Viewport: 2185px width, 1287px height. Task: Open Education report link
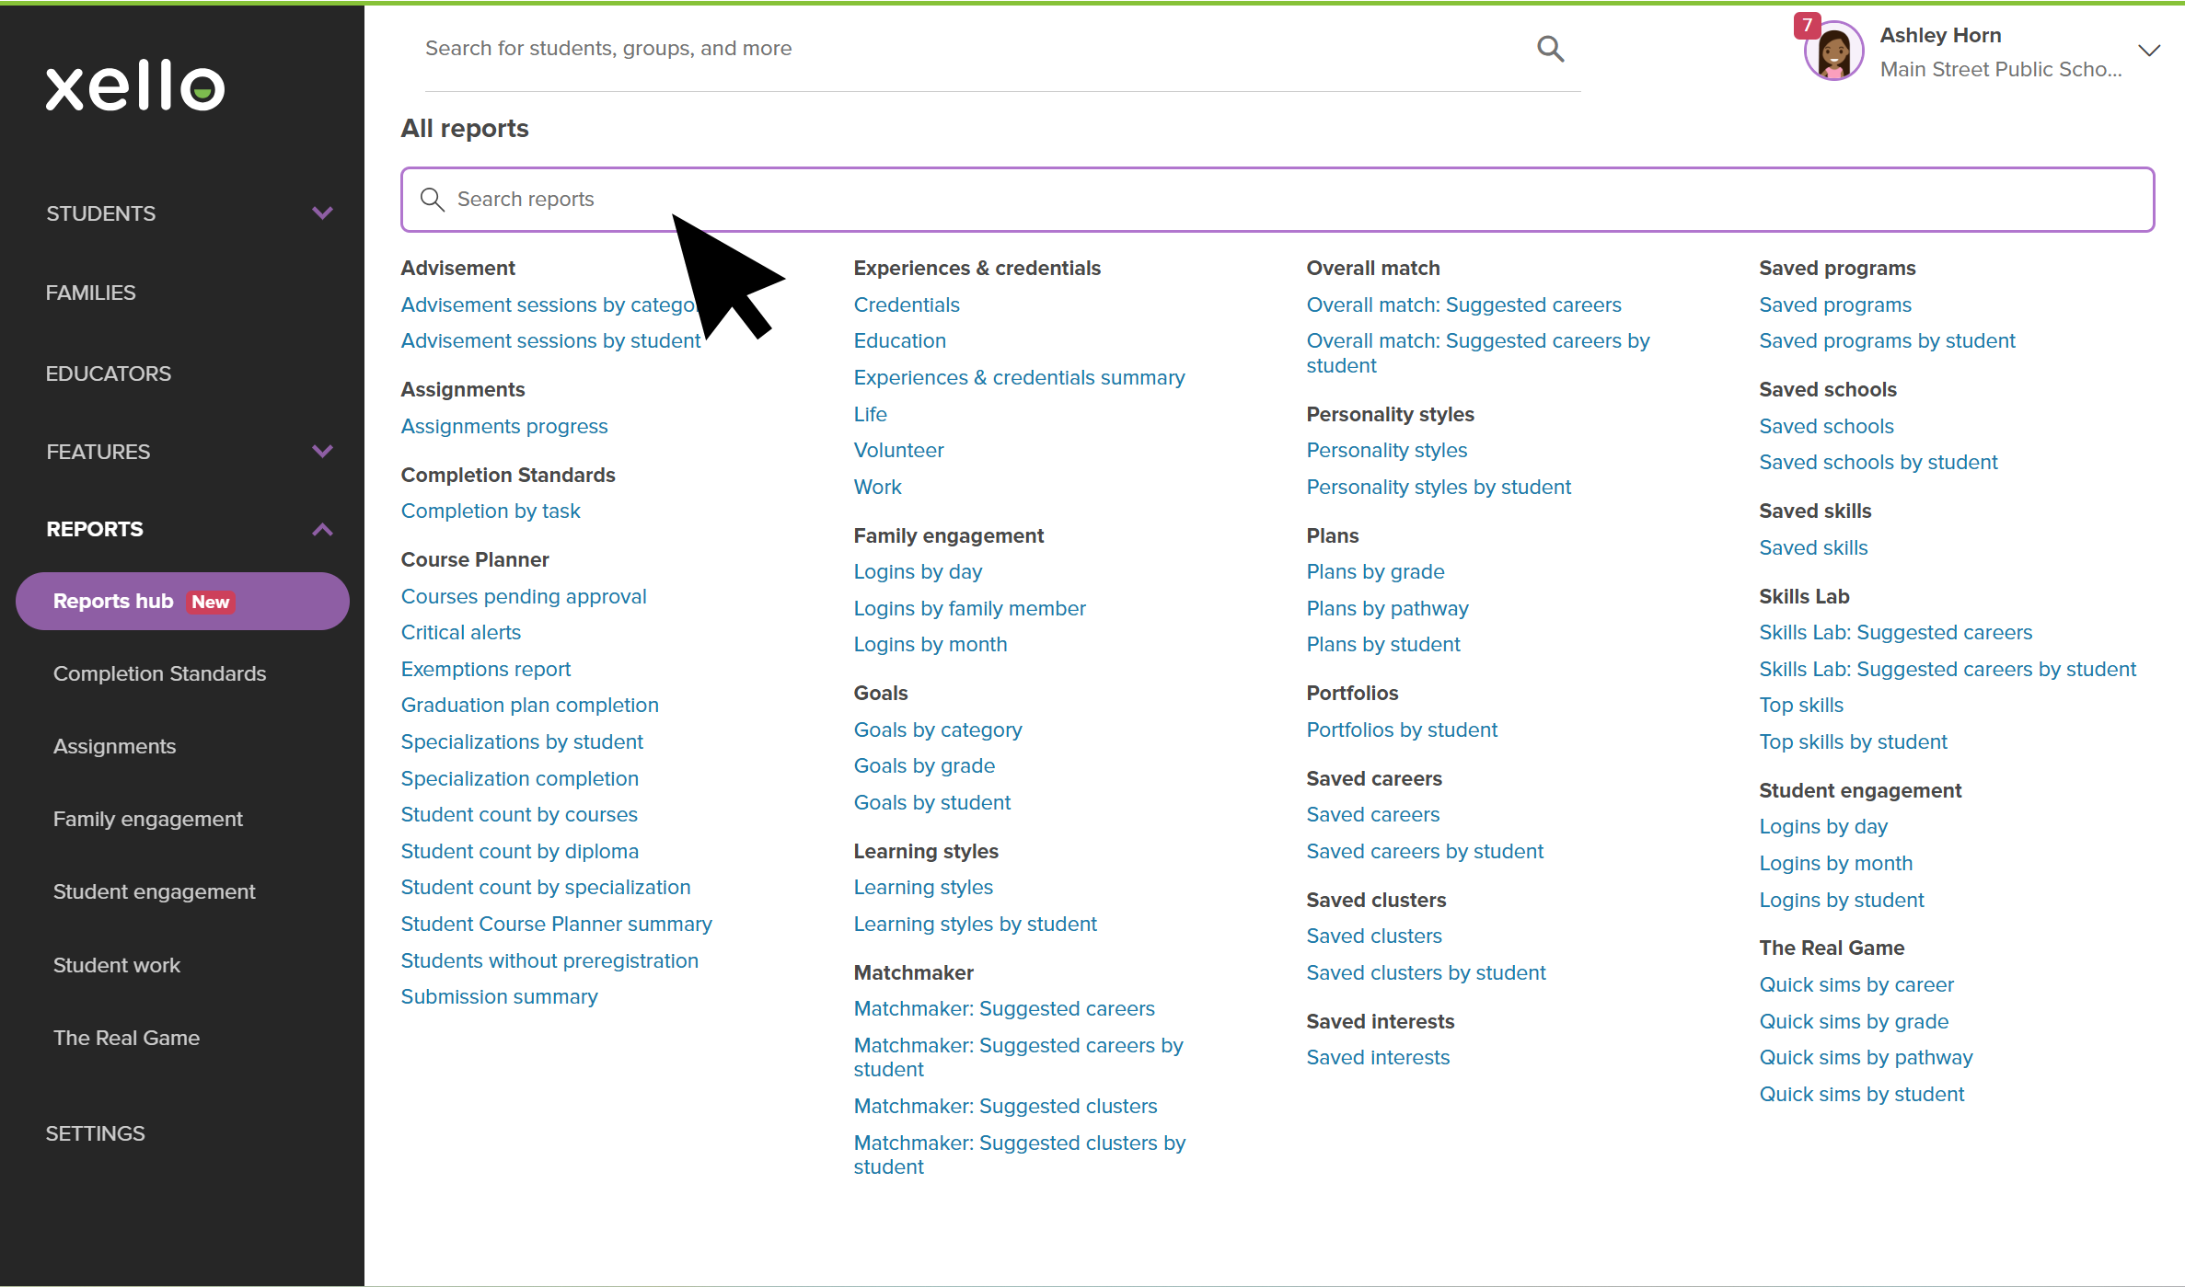click(900, 340)
